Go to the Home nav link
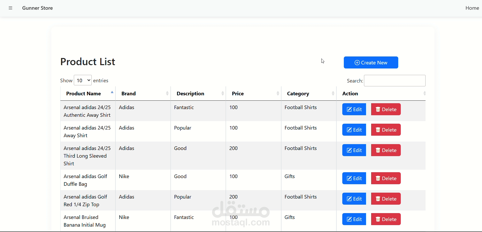This screenshot has height=232, width=482. pos(472,8)
